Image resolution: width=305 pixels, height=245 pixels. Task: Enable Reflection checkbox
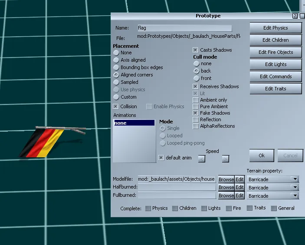click(196, 119)
